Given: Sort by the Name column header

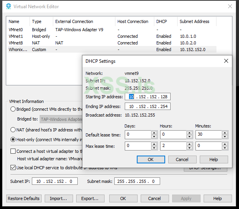Looking at the screenshot, I should coord(18,21).
